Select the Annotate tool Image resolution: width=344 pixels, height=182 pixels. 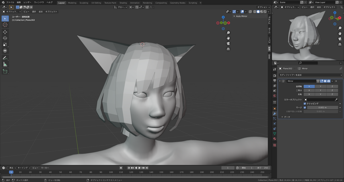(x=5, y=58)
